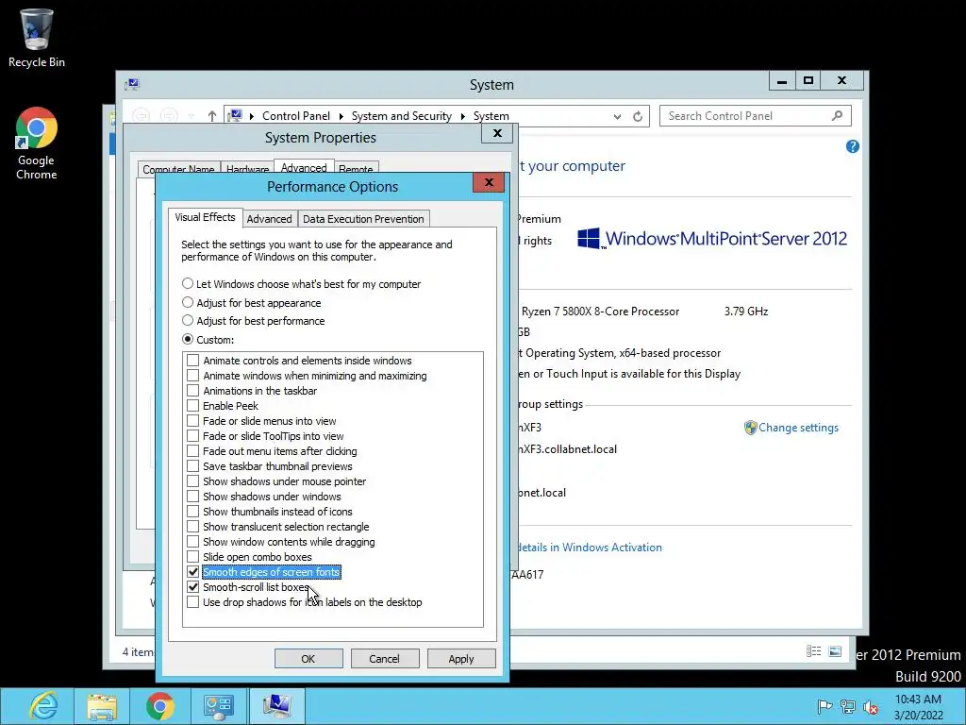Expand breadcrumb arrow after System and Security
966x725 pixels.
coord(462,116)
